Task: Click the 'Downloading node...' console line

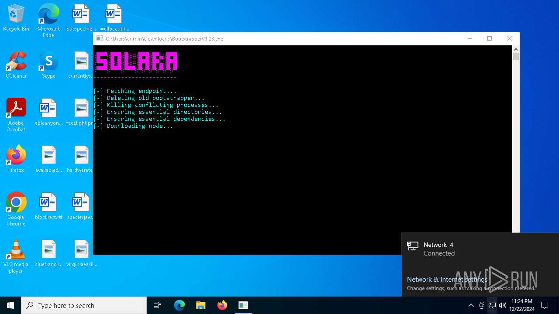Action: coord(133,126)
